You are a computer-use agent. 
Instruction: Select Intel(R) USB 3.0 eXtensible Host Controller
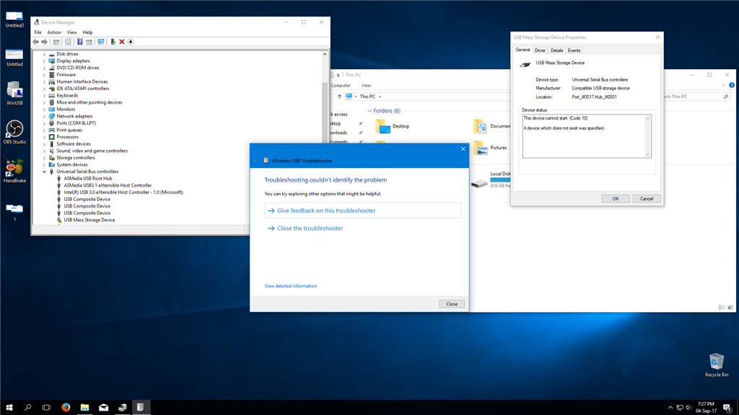pyautogui.click(x=123, y=192)
